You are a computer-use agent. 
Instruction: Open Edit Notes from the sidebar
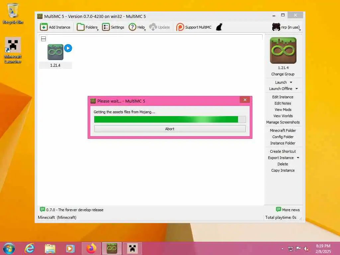(x=283, y=103)
